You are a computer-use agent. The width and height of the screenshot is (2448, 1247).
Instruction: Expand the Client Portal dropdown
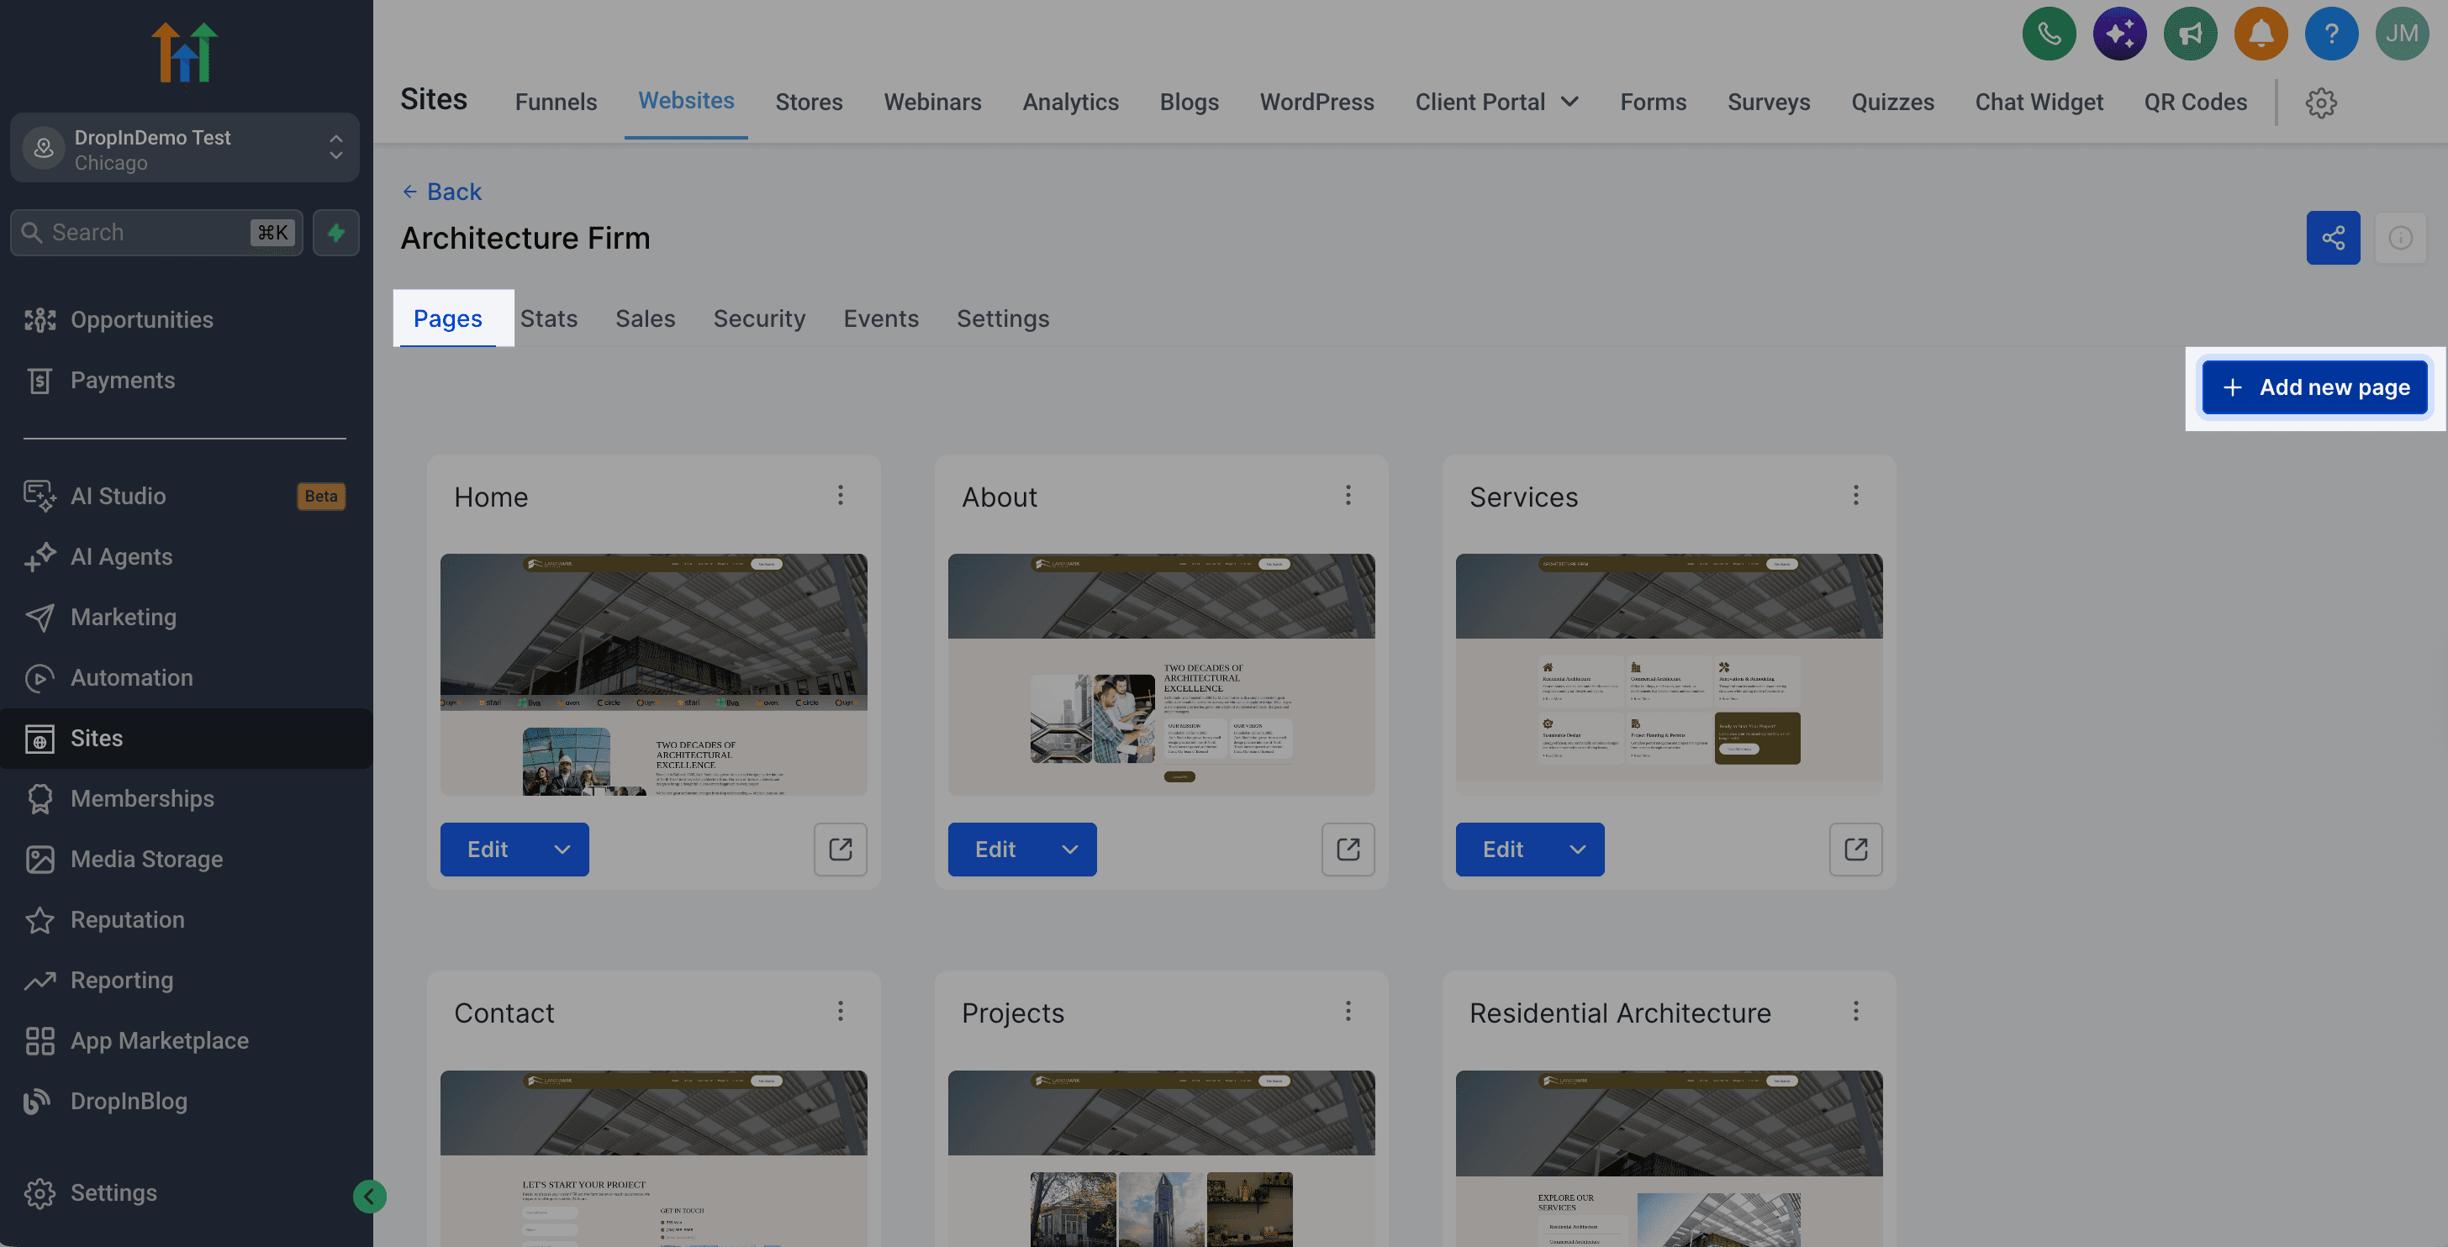click(1496, 103)
